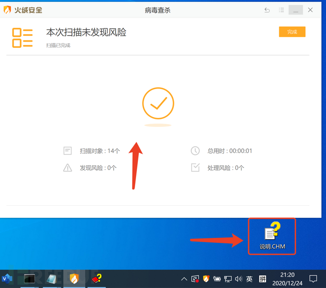Screen dimensions: 326x288
Task: Minimize the 火绒安全 window
Action: coord(295,10)
